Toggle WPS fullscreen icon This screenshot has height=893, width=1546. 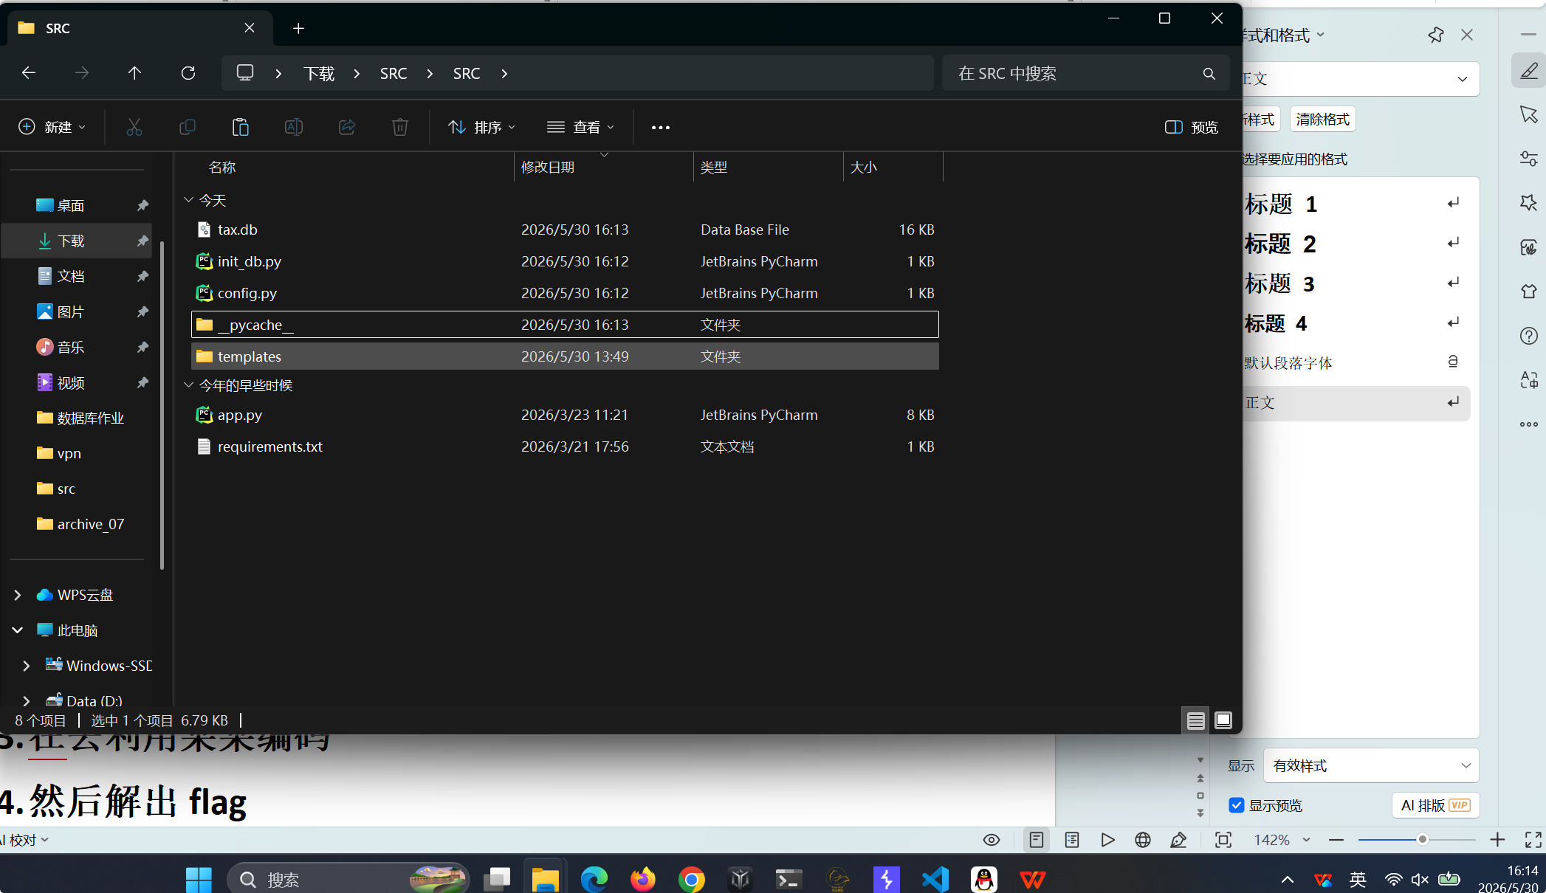(1533, 840)
